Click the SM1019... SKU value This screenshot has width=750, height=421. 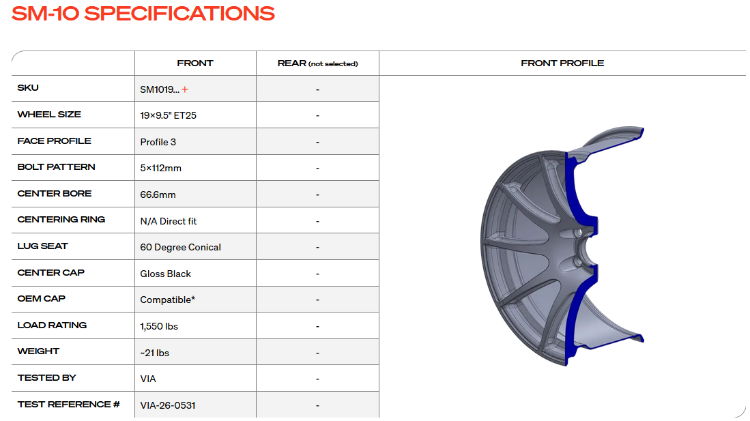(x=160, y=89)
